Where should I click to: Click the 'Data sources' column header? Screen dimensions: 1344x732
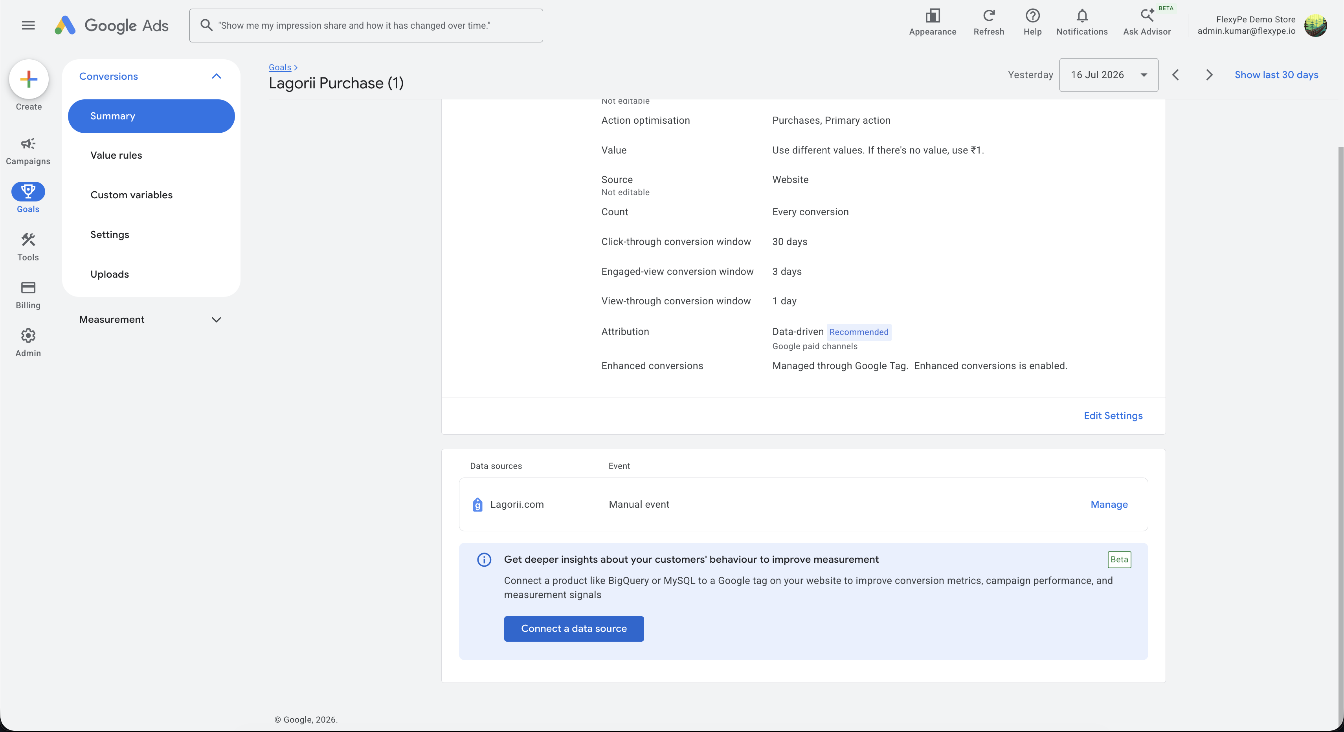pyautogui.click(x=496, y=466)
